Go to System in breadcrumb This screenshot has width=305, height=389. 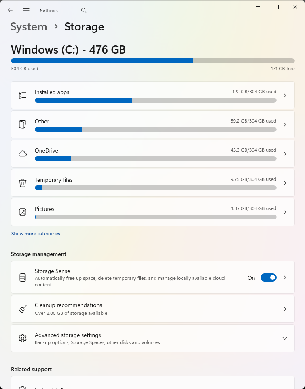click(29, 27)
